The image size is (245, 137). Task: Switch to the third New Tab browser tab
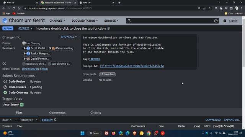pos(96,3)
